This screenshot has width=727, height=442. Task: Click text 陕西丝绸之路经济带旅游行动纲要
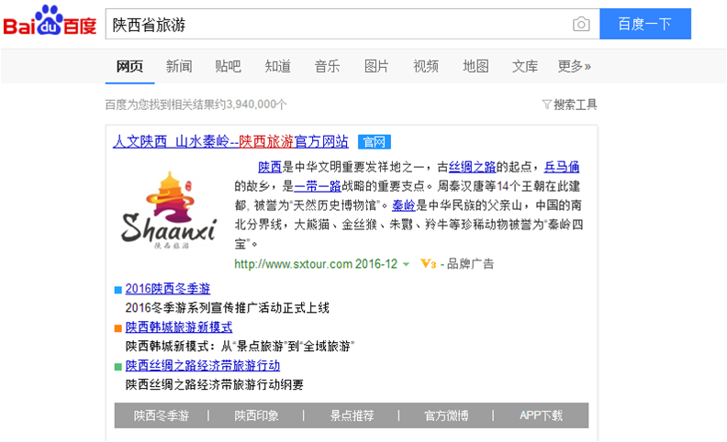pos(214,384)
